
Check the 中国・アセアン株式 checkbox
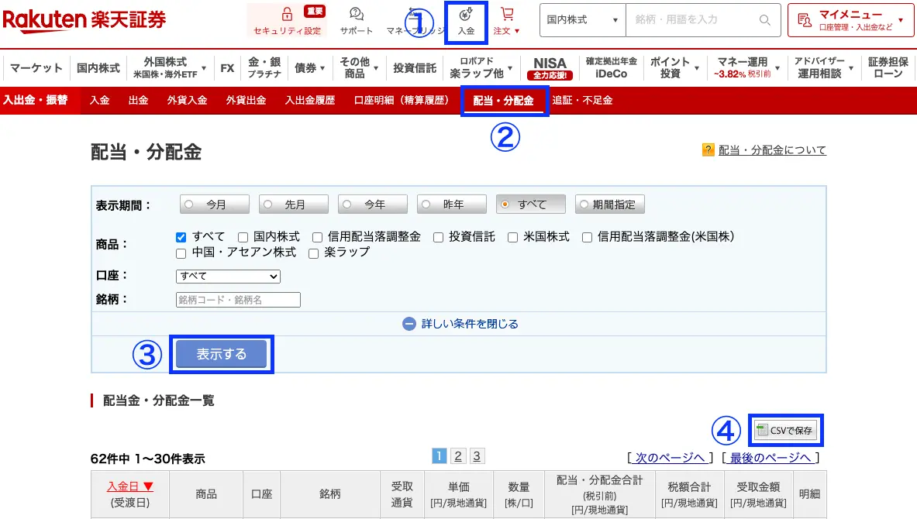pyautogui.click(x=181, y=253)
